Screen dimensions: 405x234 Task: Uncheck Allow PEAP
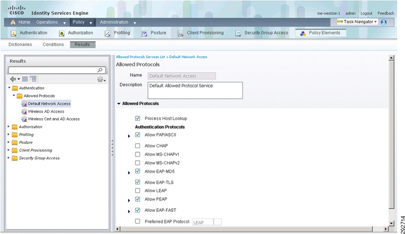click(x=138, y=199)
